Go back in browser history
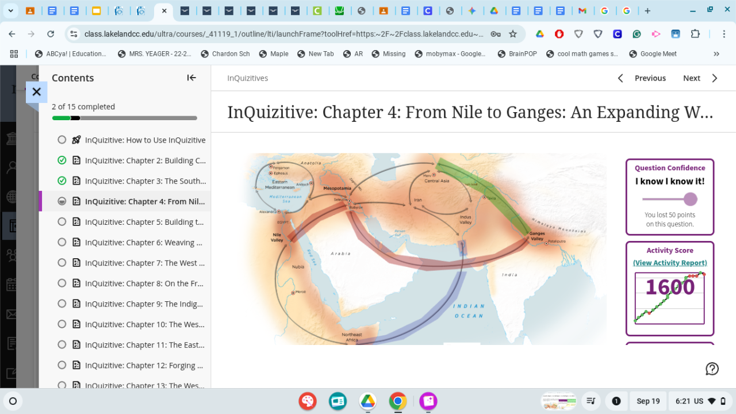The image size is (736, 414). tap(12, 34)
